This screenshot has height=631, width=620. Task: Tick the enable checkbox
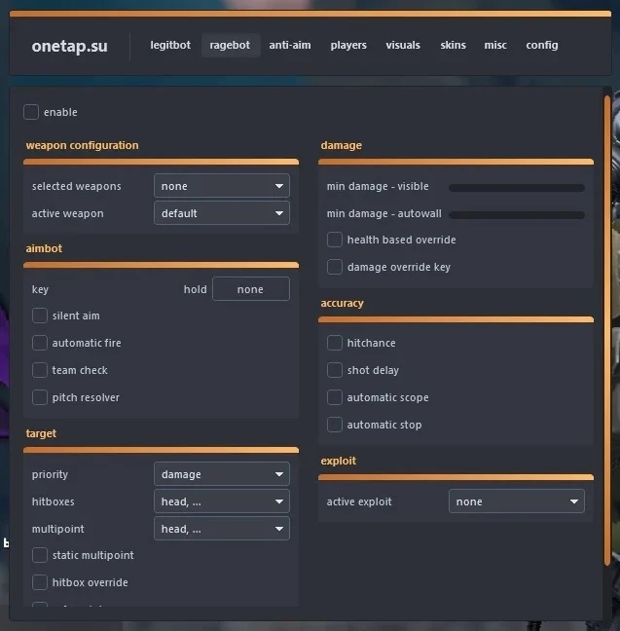point(31,112)
